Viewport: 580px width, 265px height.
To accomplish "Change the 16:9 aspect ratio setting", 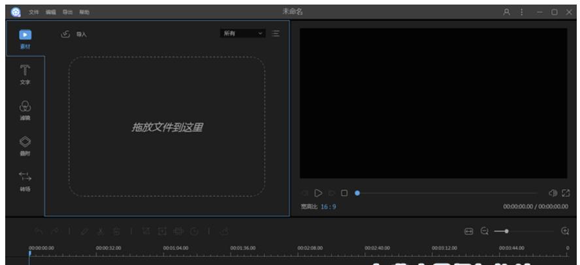I will [329, 207].
